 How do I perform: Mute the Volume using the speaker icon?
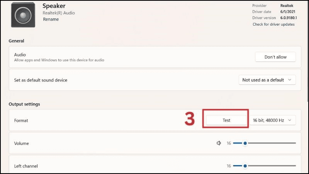point(219,143)
